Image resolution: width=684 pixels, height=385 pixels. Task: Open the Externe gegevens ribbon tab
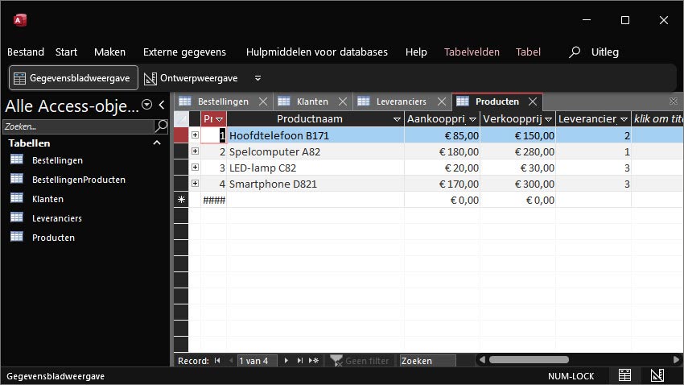tap(184, 52)
